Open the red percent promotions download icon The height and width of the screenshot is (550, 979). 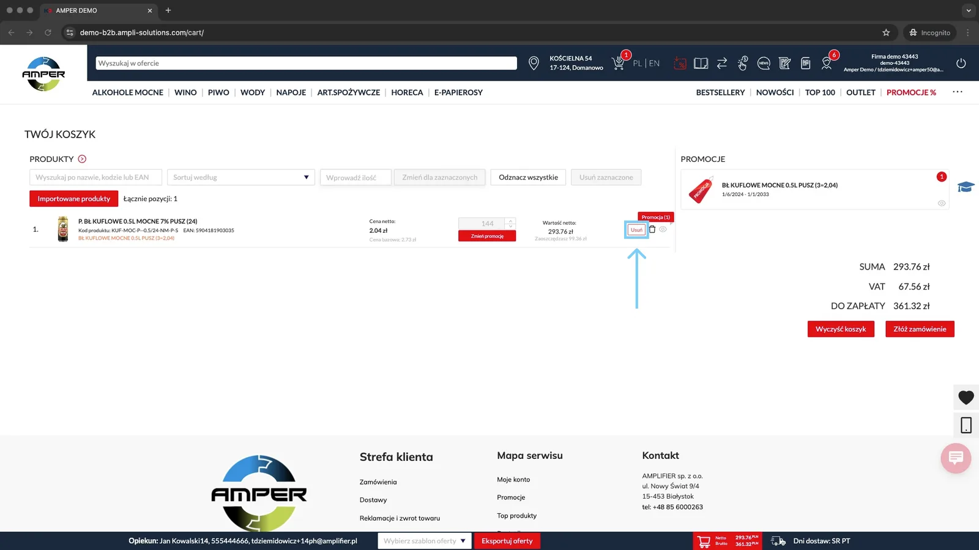pos(680,63)
